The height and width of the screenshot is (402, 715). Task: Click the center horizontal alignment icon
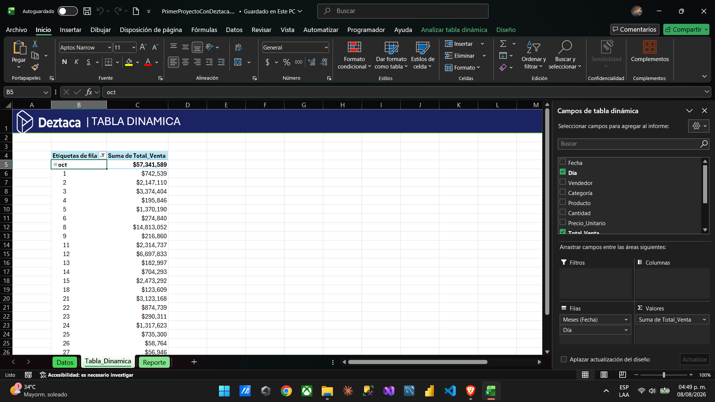(185, 62)
